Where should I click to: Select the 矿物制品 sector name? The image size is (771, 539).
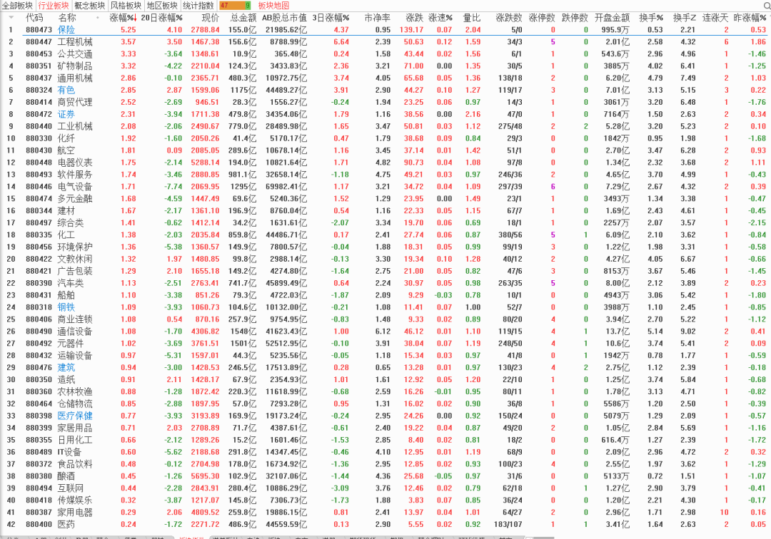point(75,66)
